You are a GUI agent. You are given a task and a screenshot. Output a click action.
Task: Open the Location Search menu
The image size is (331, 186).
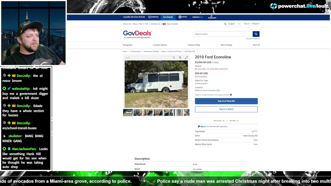point(160,45)
